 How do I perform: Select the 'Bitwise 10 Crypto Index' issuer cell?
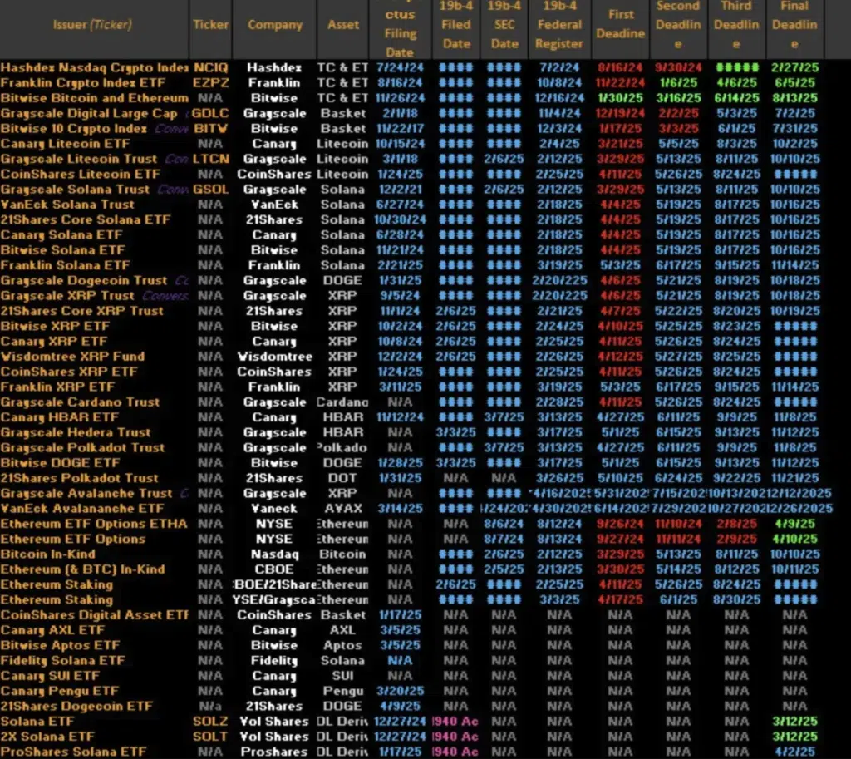point(74,129)
